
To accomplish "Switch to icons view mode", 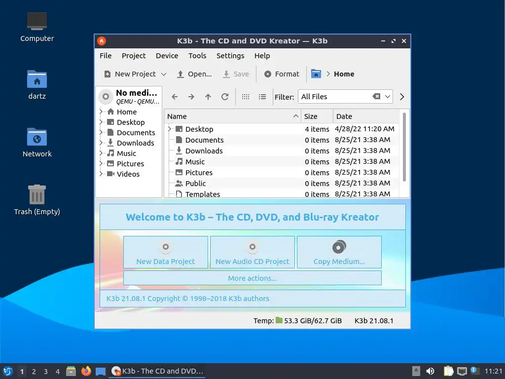I will 246,97.
